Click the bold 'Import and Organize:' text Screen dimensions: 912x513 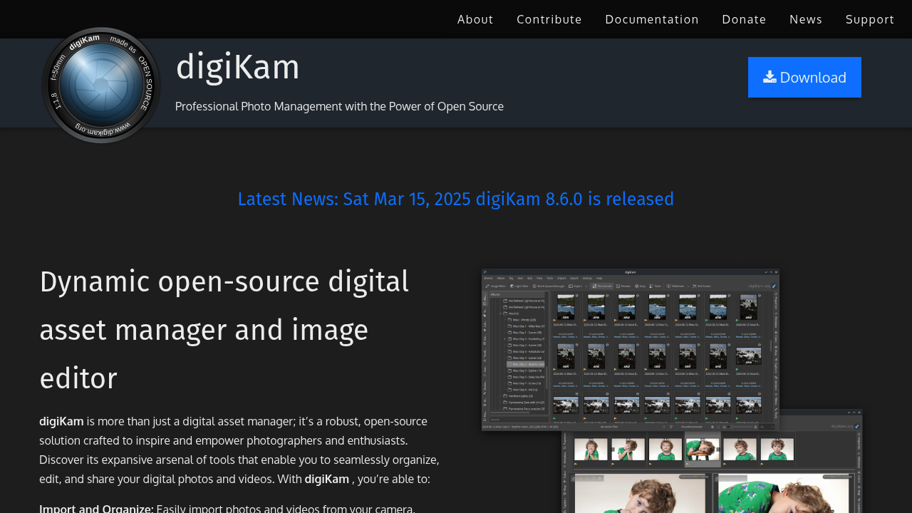point(96,508)
